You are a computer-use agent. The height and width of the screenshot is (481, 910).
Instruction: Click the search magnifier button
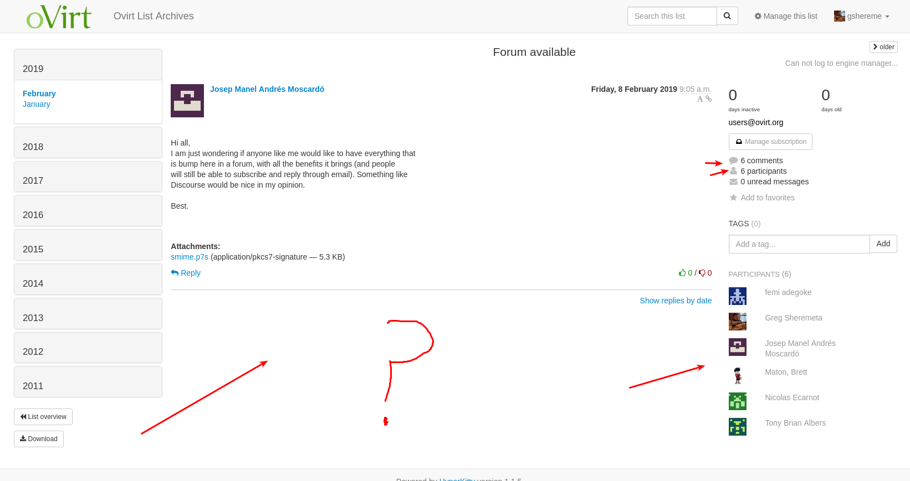[727, 16]
